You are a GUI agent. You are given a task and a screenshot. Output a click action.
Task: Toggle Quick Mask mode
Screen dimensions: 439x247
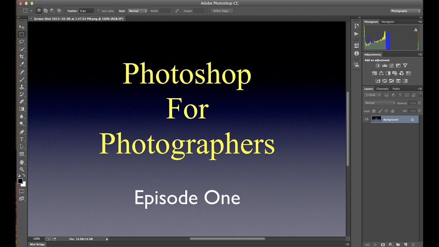[x=22, y=191]
